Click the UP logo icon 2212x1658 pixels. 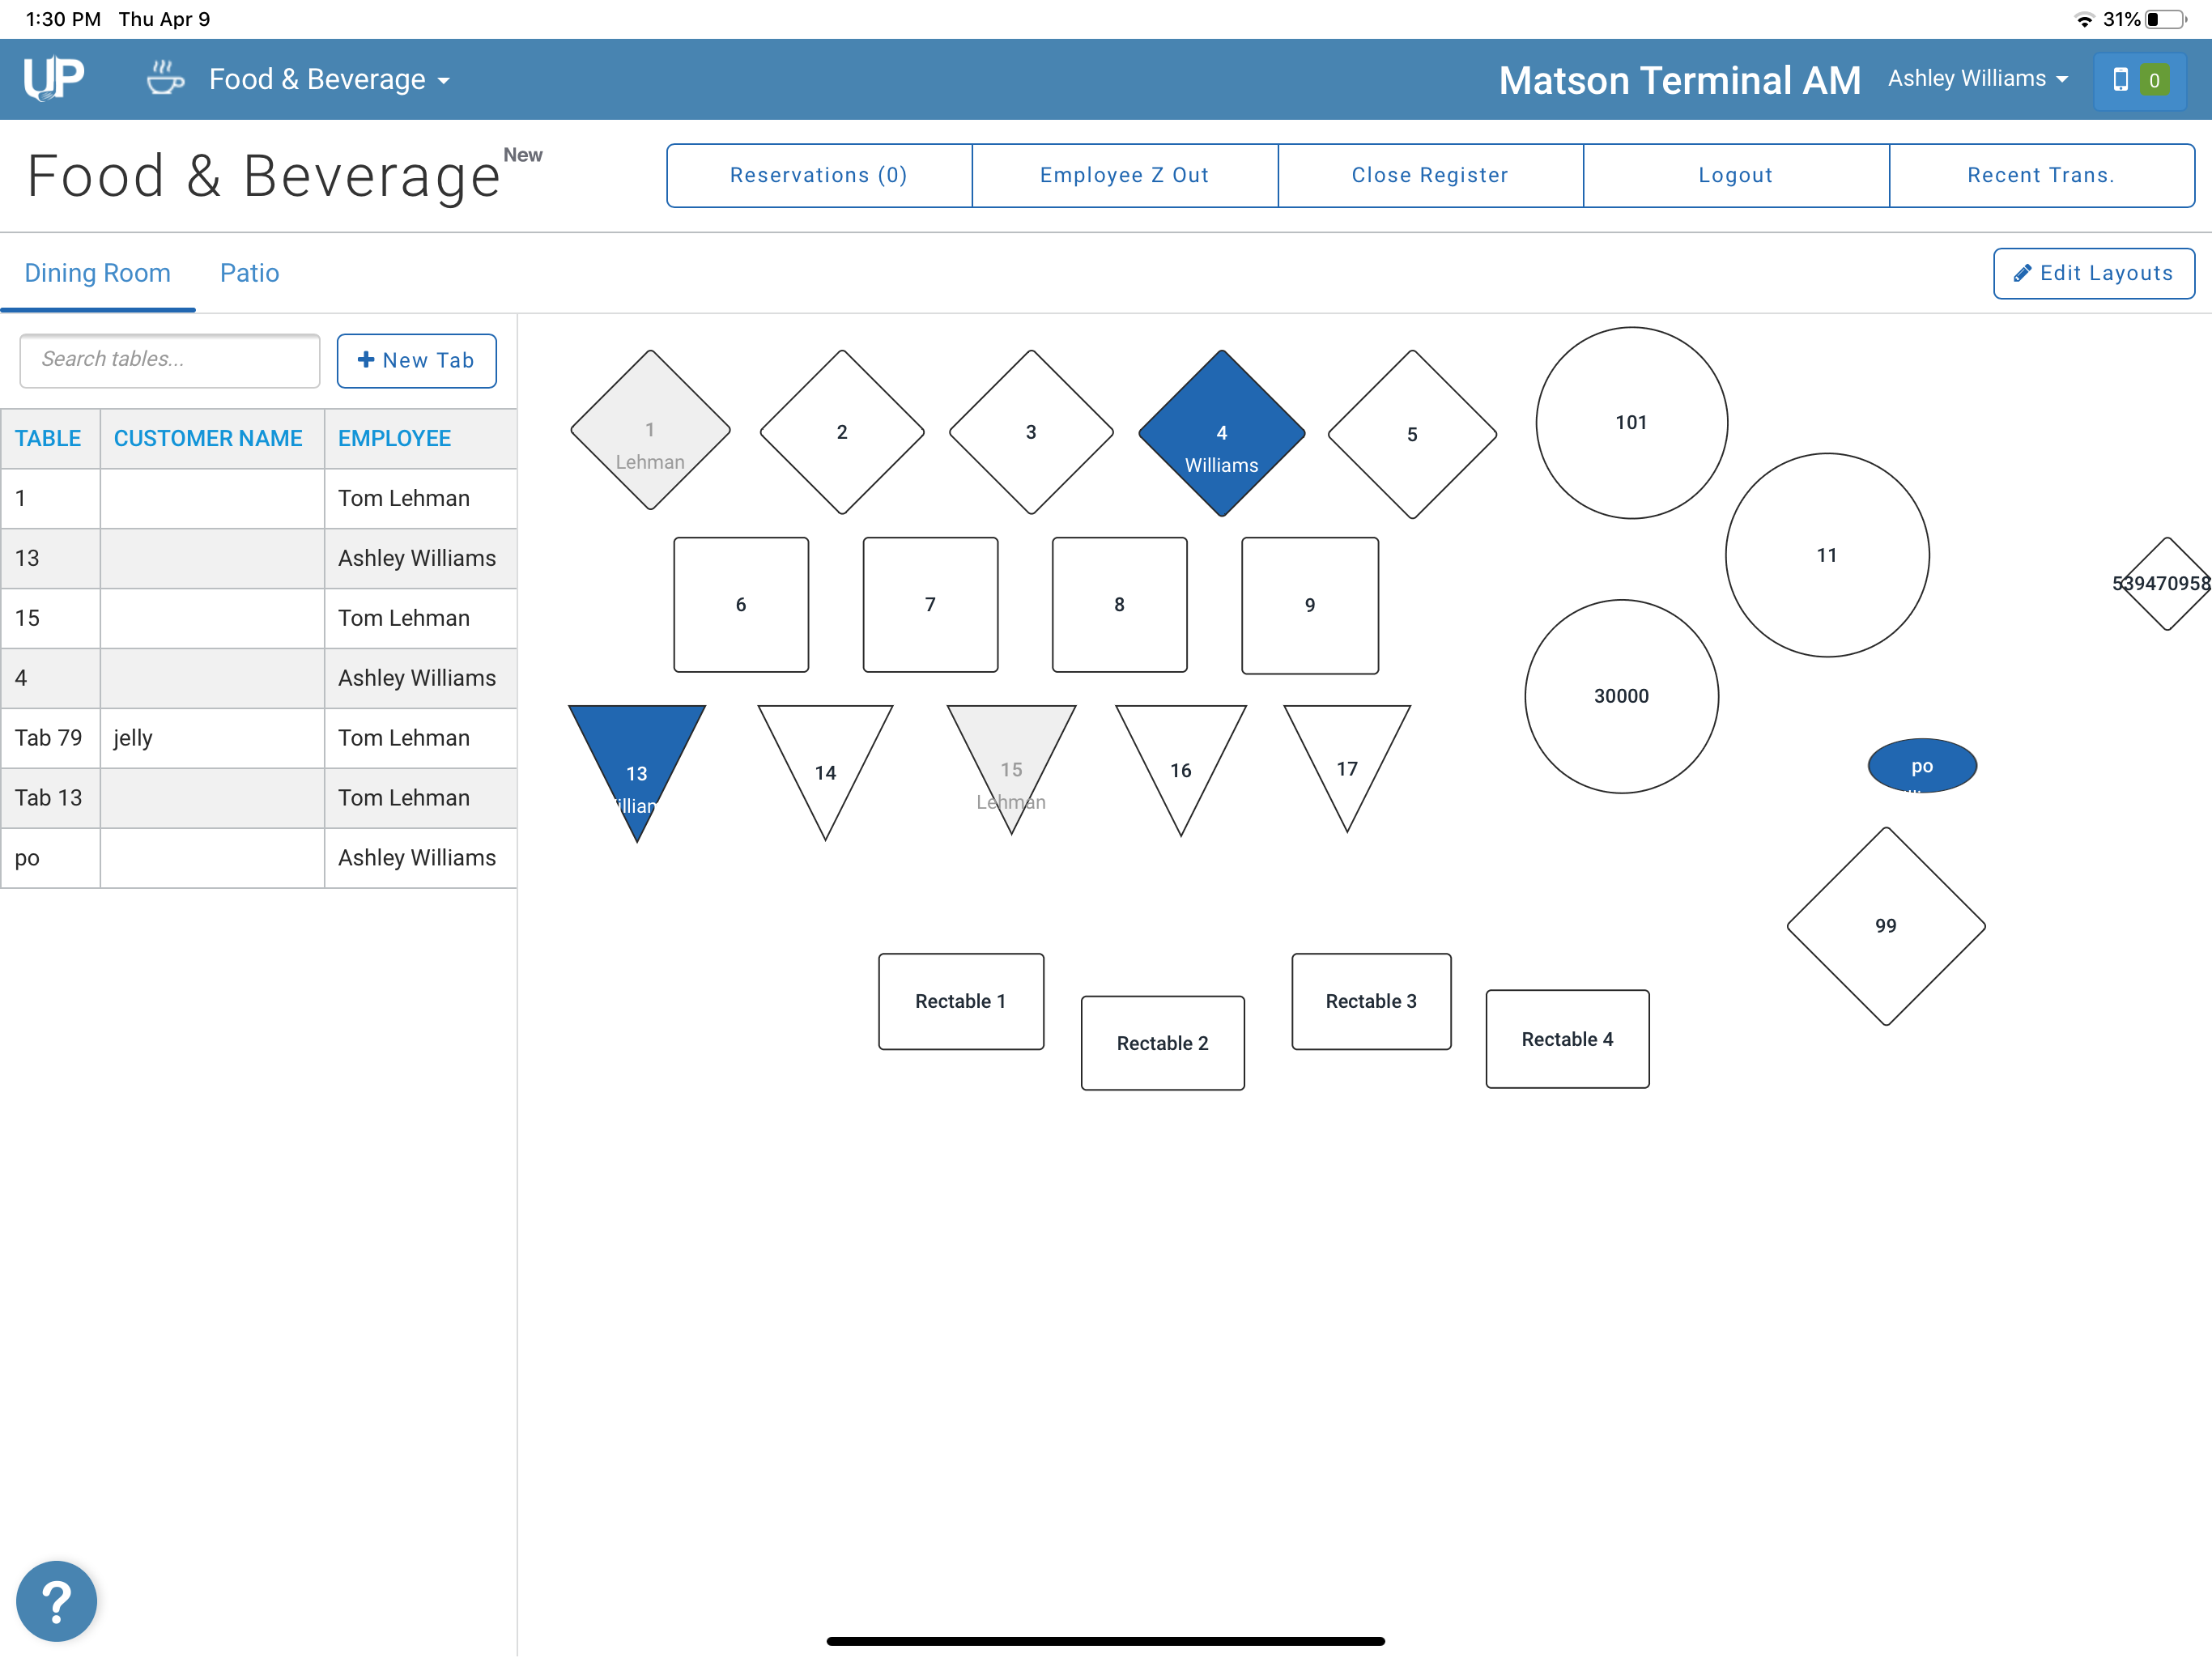tap(54, 78)
